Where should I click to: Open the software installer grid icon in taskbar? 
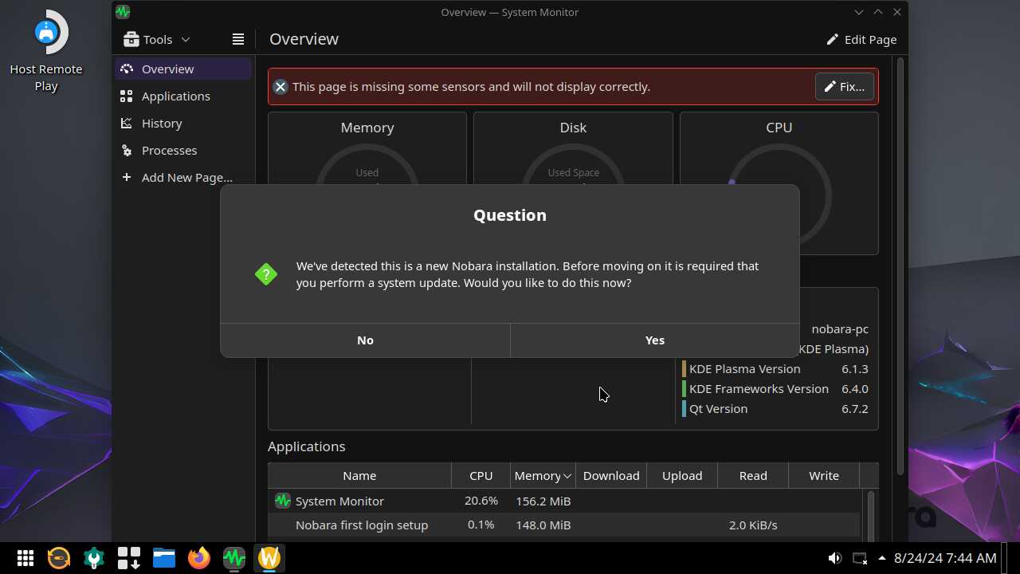(129, 558)
